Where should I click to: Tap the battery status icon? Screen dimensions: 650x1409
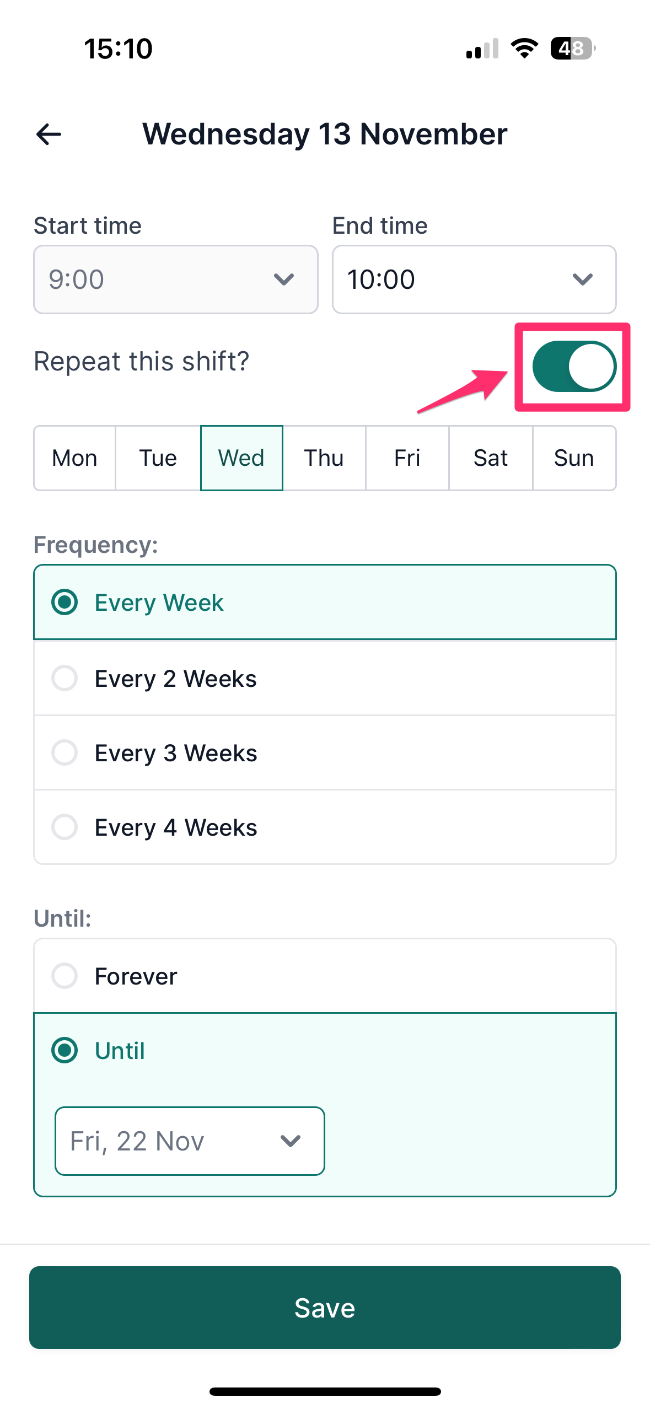coord(573,49)
